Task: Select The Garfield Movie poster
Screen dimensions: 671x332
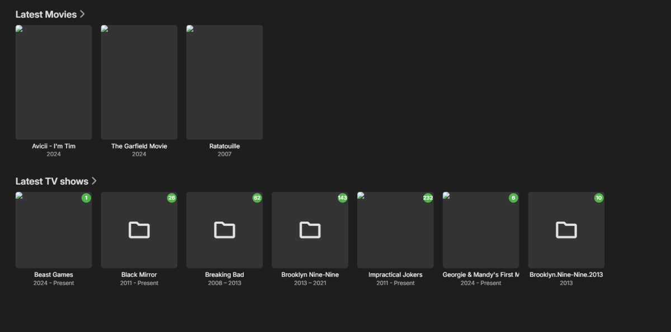Action: (139, 81)
